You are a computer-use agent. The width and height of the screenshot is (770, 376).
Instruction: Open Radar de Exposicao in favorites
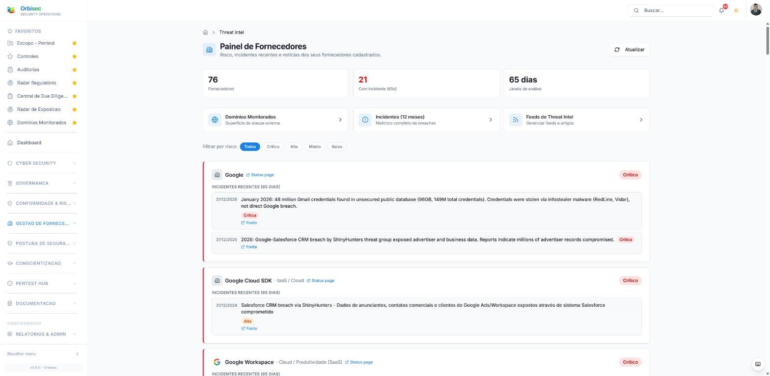(x=39, y=109)
